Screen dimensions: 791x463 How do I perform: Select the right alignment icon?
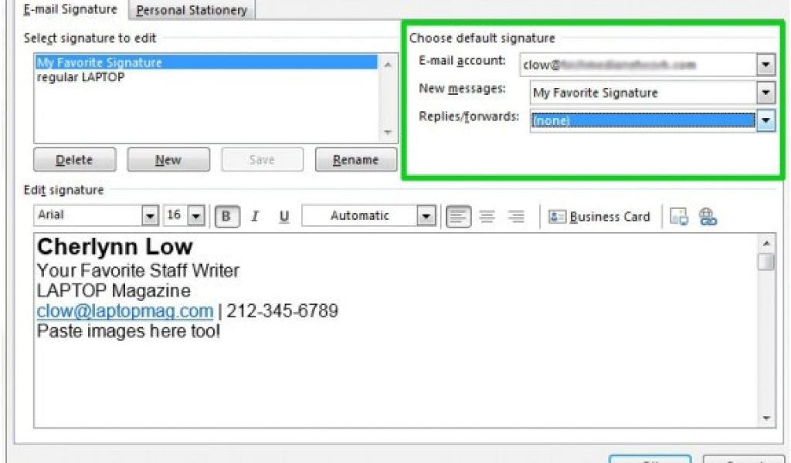pyautogui.click(x=514, y=216)
